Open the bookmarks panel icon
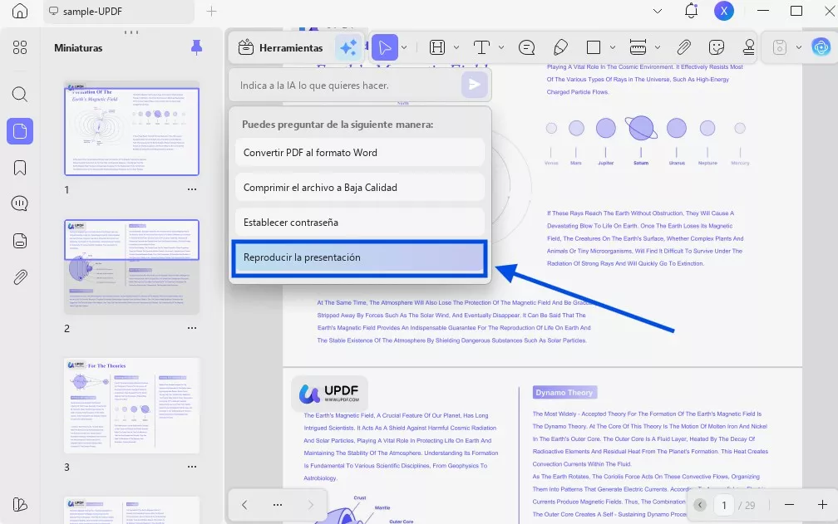Viewport: 838px width, 524px height. (20, 168)
